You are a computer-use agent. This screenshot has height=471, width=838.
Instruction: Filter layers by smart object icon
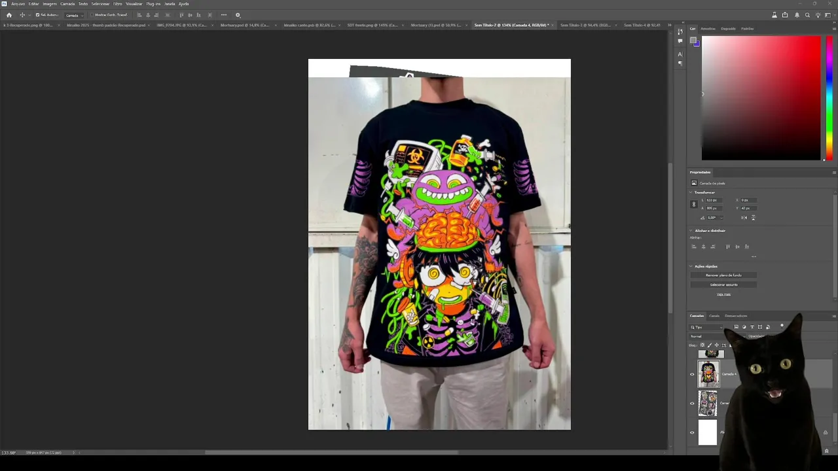(x=767, y=327)
